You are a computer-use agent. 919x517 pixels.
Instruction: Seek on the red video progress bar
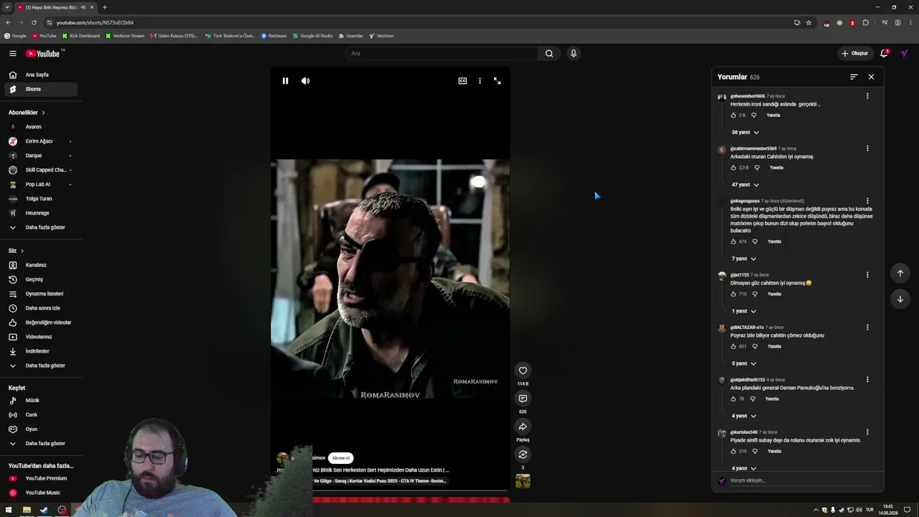coord(411,499)
